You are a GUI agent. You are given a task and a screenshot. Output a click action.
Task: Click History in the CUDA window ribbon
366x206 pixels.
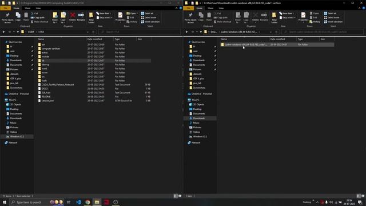[132, 22]
